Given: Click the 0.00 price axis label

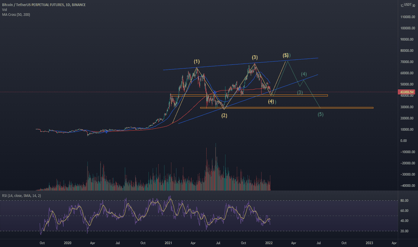Looking at the screenshot, I should tap(404, 141).
